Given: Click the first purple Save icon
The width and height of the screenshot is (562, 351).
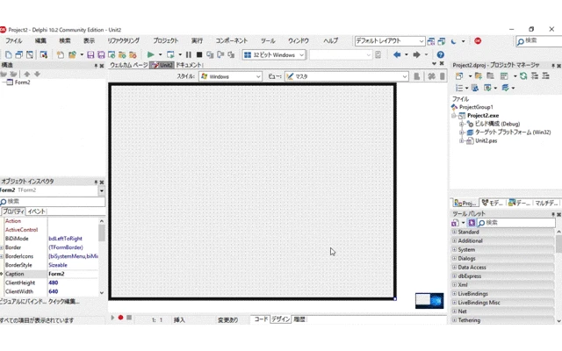Looking at the screenshot, I should click(90, 54).
